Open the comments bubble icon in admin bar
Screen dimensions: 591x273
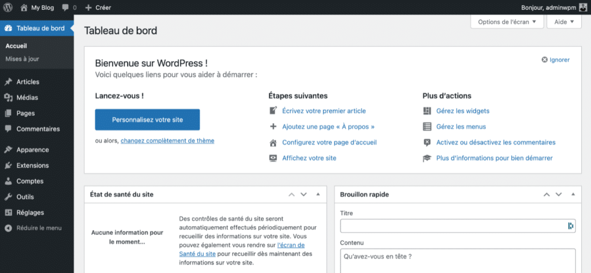[66, 7]
